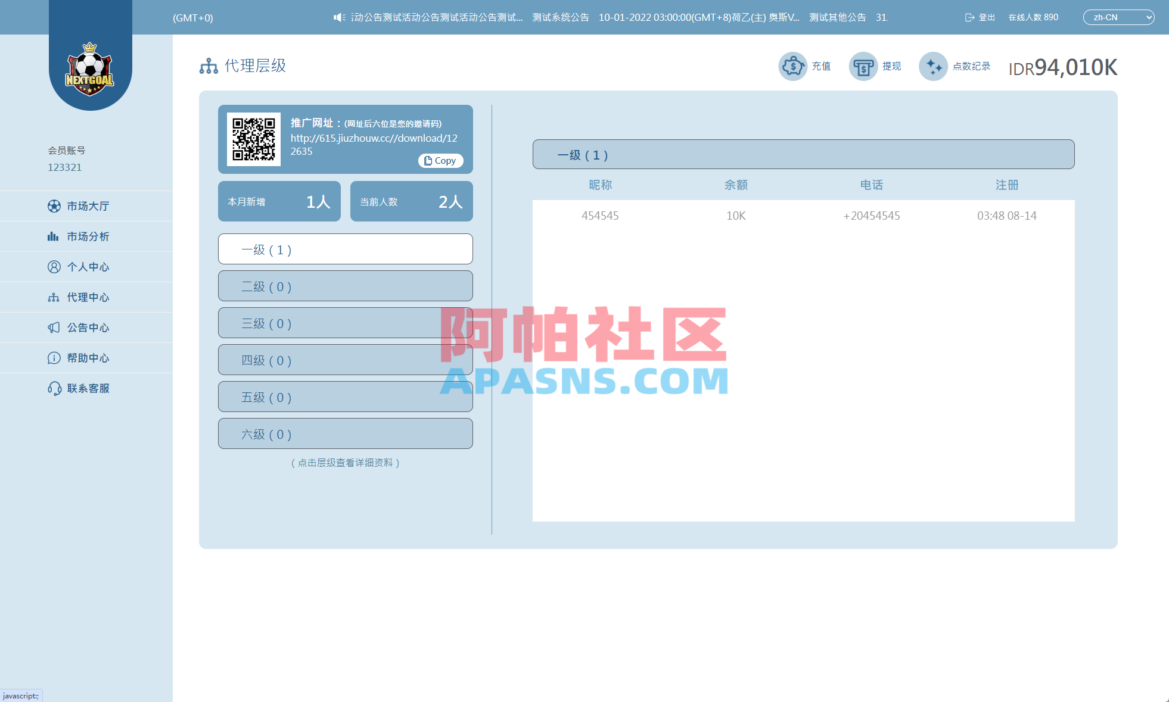Open 公告中心 from the left menu
The width and height of the screenshot is (1169, 702).
88,327
